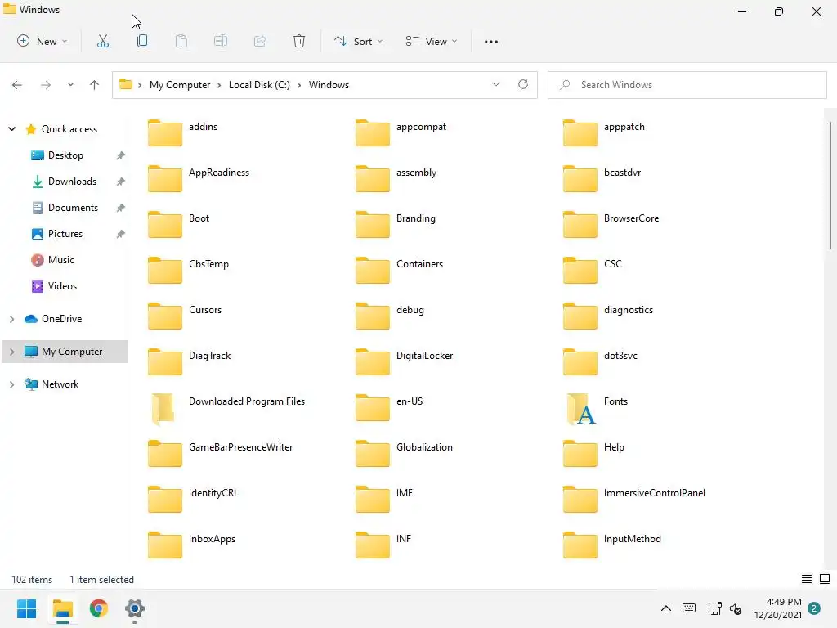Select the BrowserCore folder

[x=611, y=224]
